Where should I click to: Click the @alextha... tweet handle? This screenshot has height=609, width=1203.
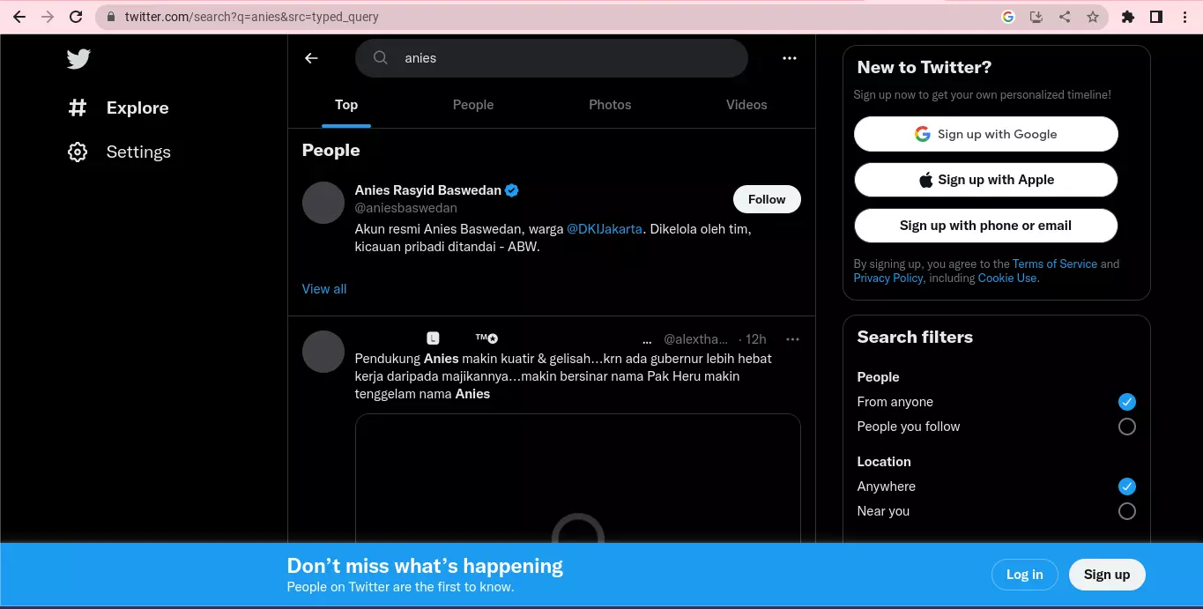point(696,339)
